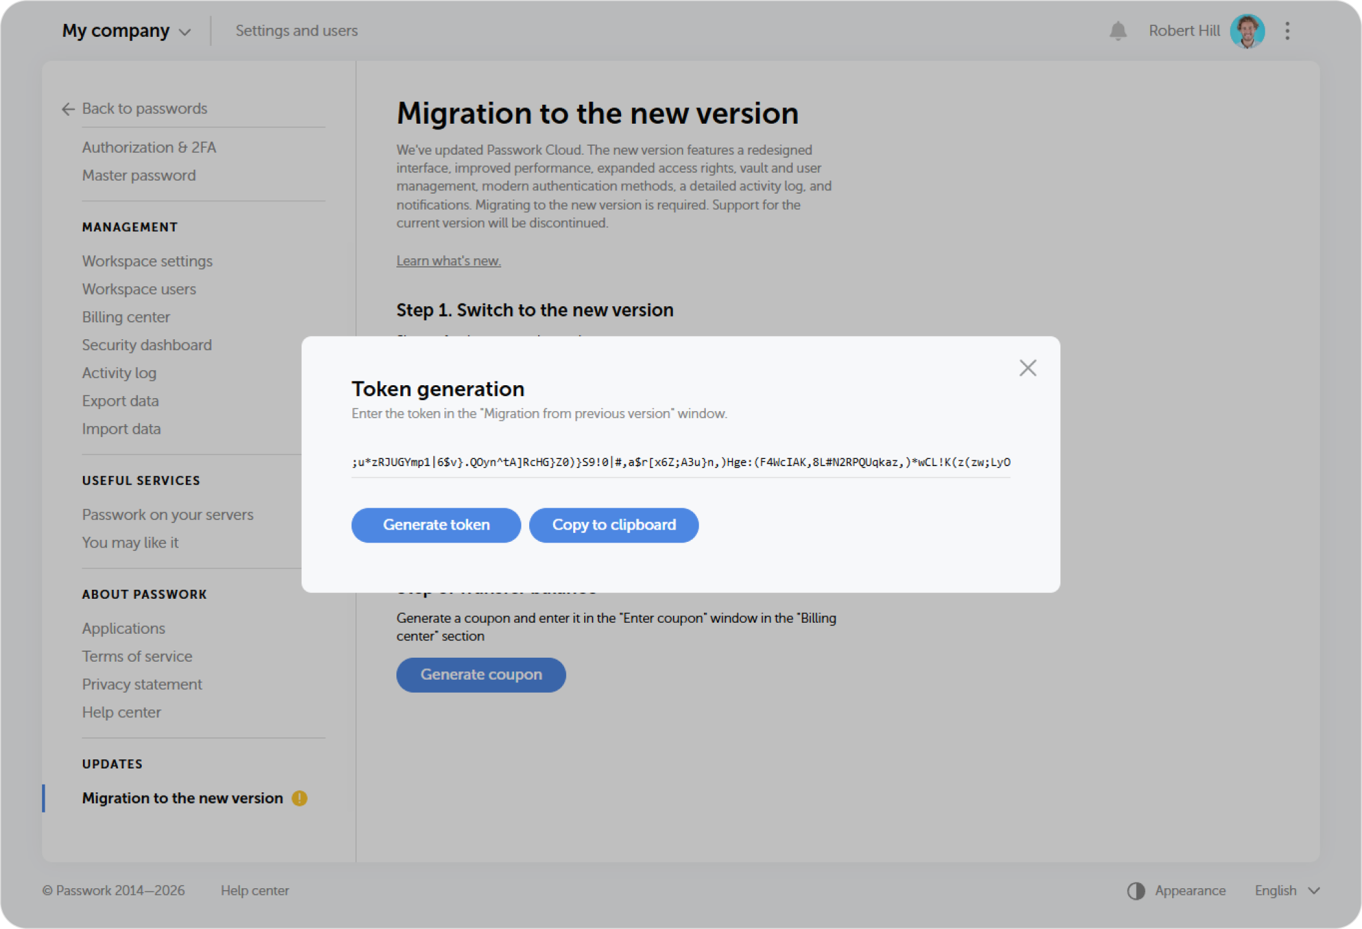Close the Token generation dialog
Image resolution: width=1362 pixels, height=929 pixels.
[1027, 368]
